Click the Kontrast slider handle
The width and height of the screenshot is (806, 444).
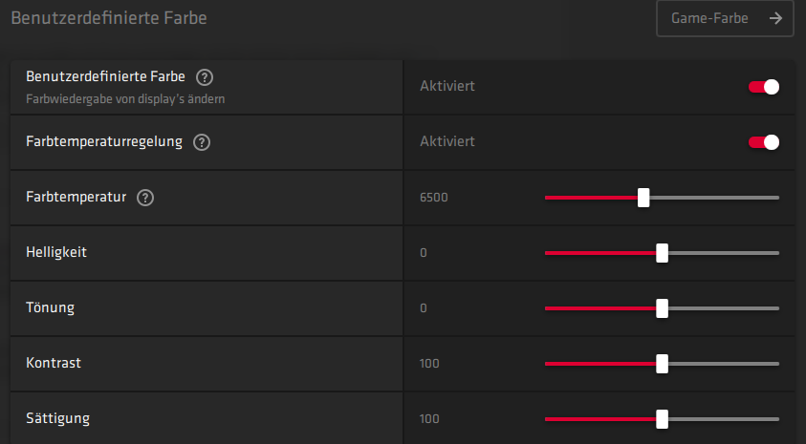662,364
